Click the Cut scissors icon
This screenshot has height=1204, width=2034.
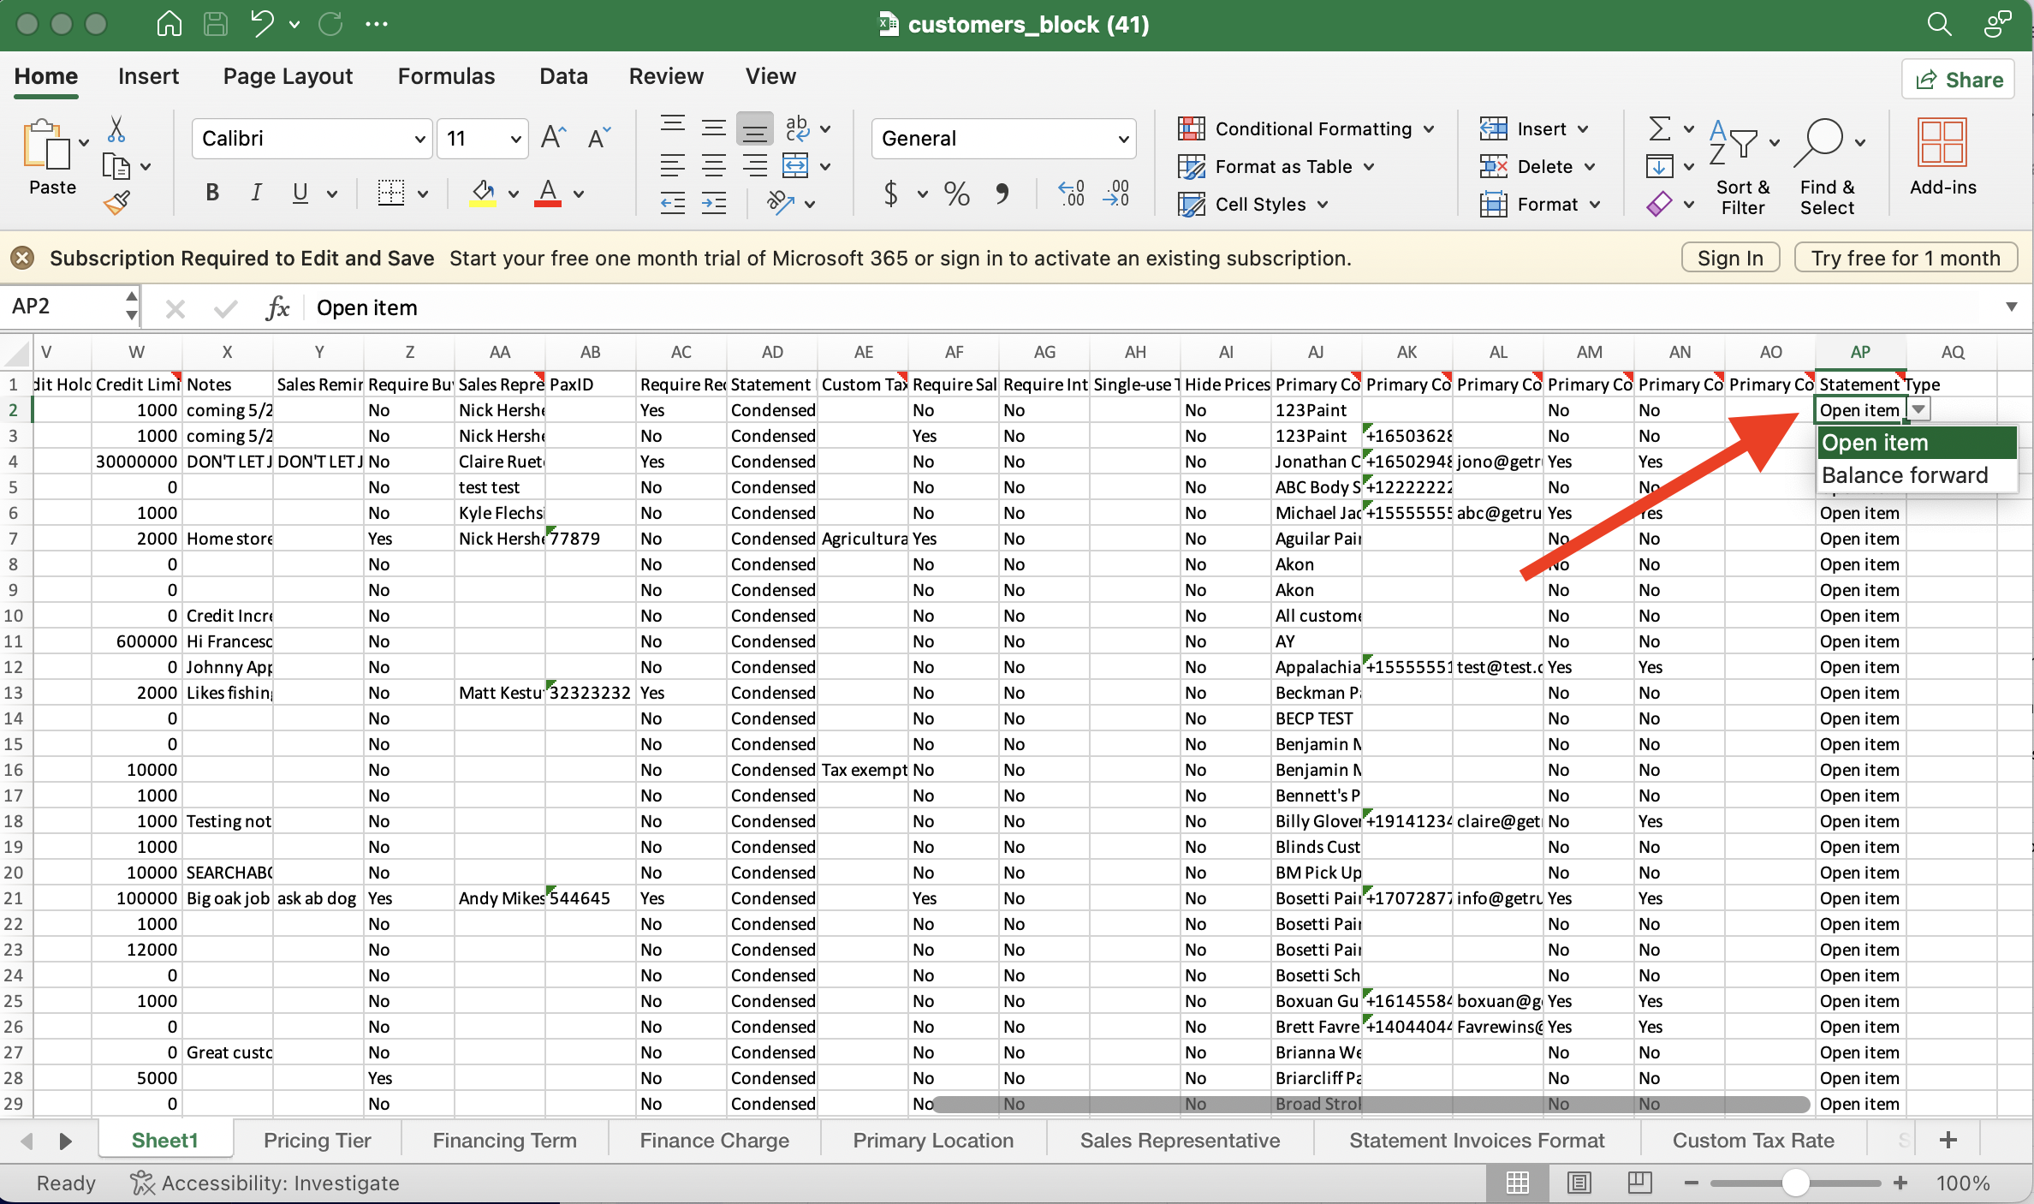coord(116,129)
